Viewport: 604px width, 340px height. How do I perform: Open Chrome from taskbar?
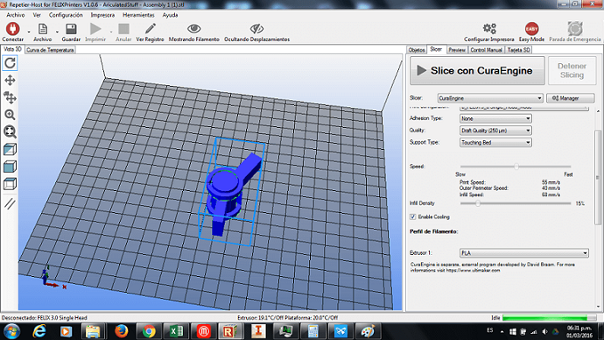tap(149, 331)
